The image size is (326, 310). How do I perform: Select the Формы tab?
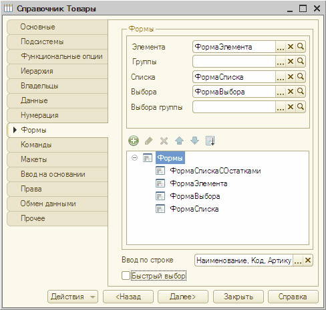coord(57,130)
